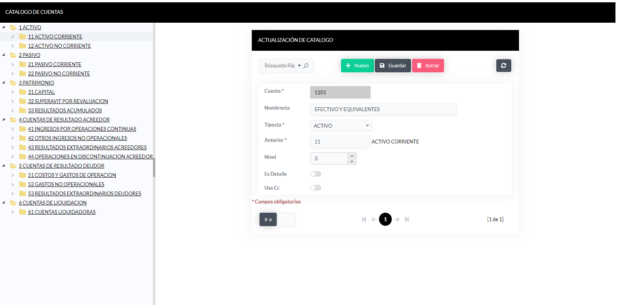This screenshot has height=305, width=617.
Task: Click the refresh icon button
Action: tap(503, 65)
